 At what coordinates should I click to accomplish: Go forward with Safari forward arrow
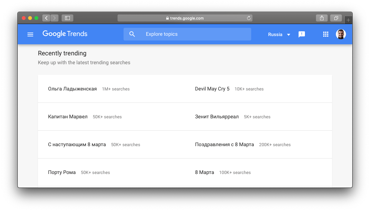55,18
